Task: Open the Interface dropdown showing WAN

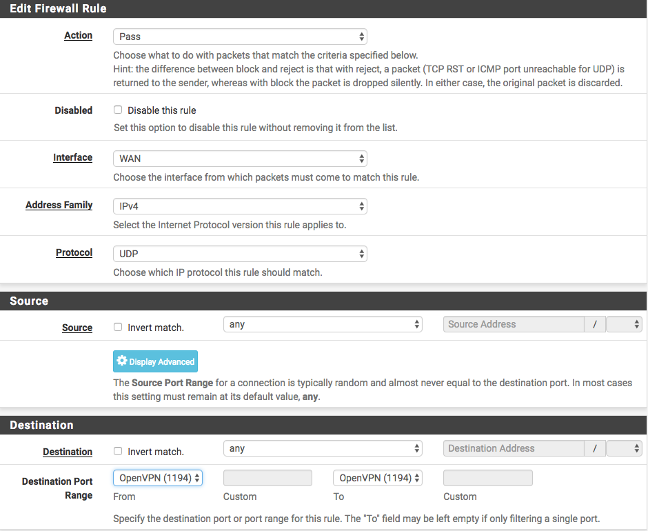Action: tap(240, 159)
